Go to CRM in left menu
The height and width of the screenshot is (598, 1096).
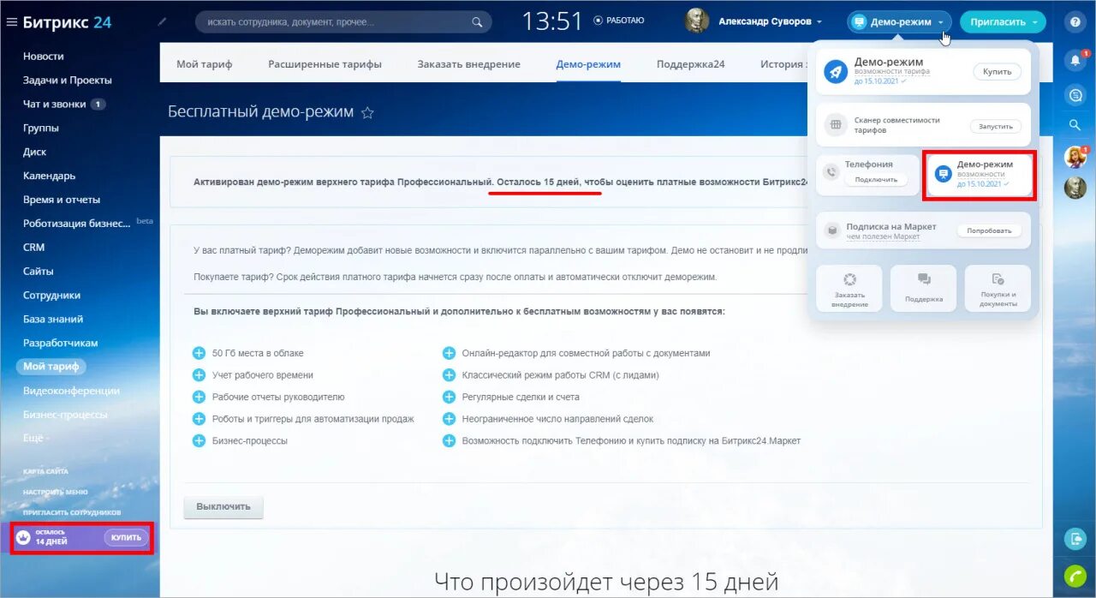34,247
